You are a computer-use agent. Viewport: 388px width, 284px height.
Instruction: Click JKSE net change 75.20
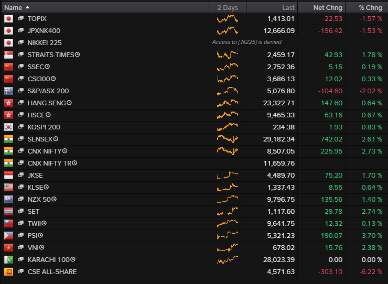333,176
